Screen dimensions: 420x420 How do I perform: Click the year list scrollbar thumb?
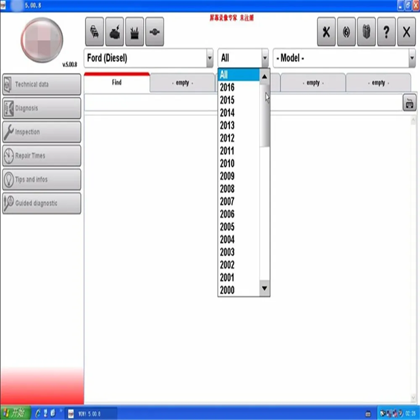point(264,116)
